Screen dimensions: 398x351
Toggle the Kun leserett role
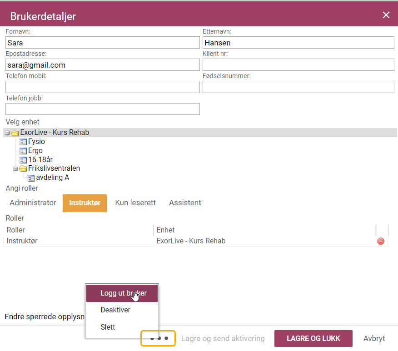(x=135, y=203)
